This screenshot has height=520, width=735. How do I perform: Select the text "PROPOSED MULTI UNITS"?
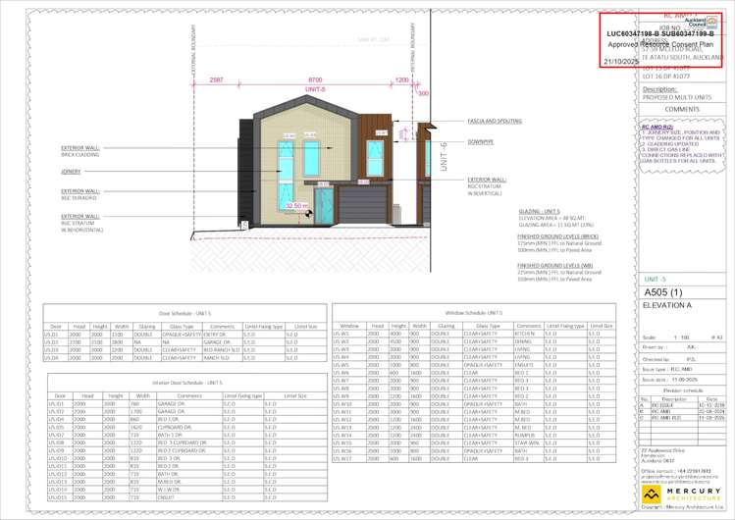coord(676,97)
